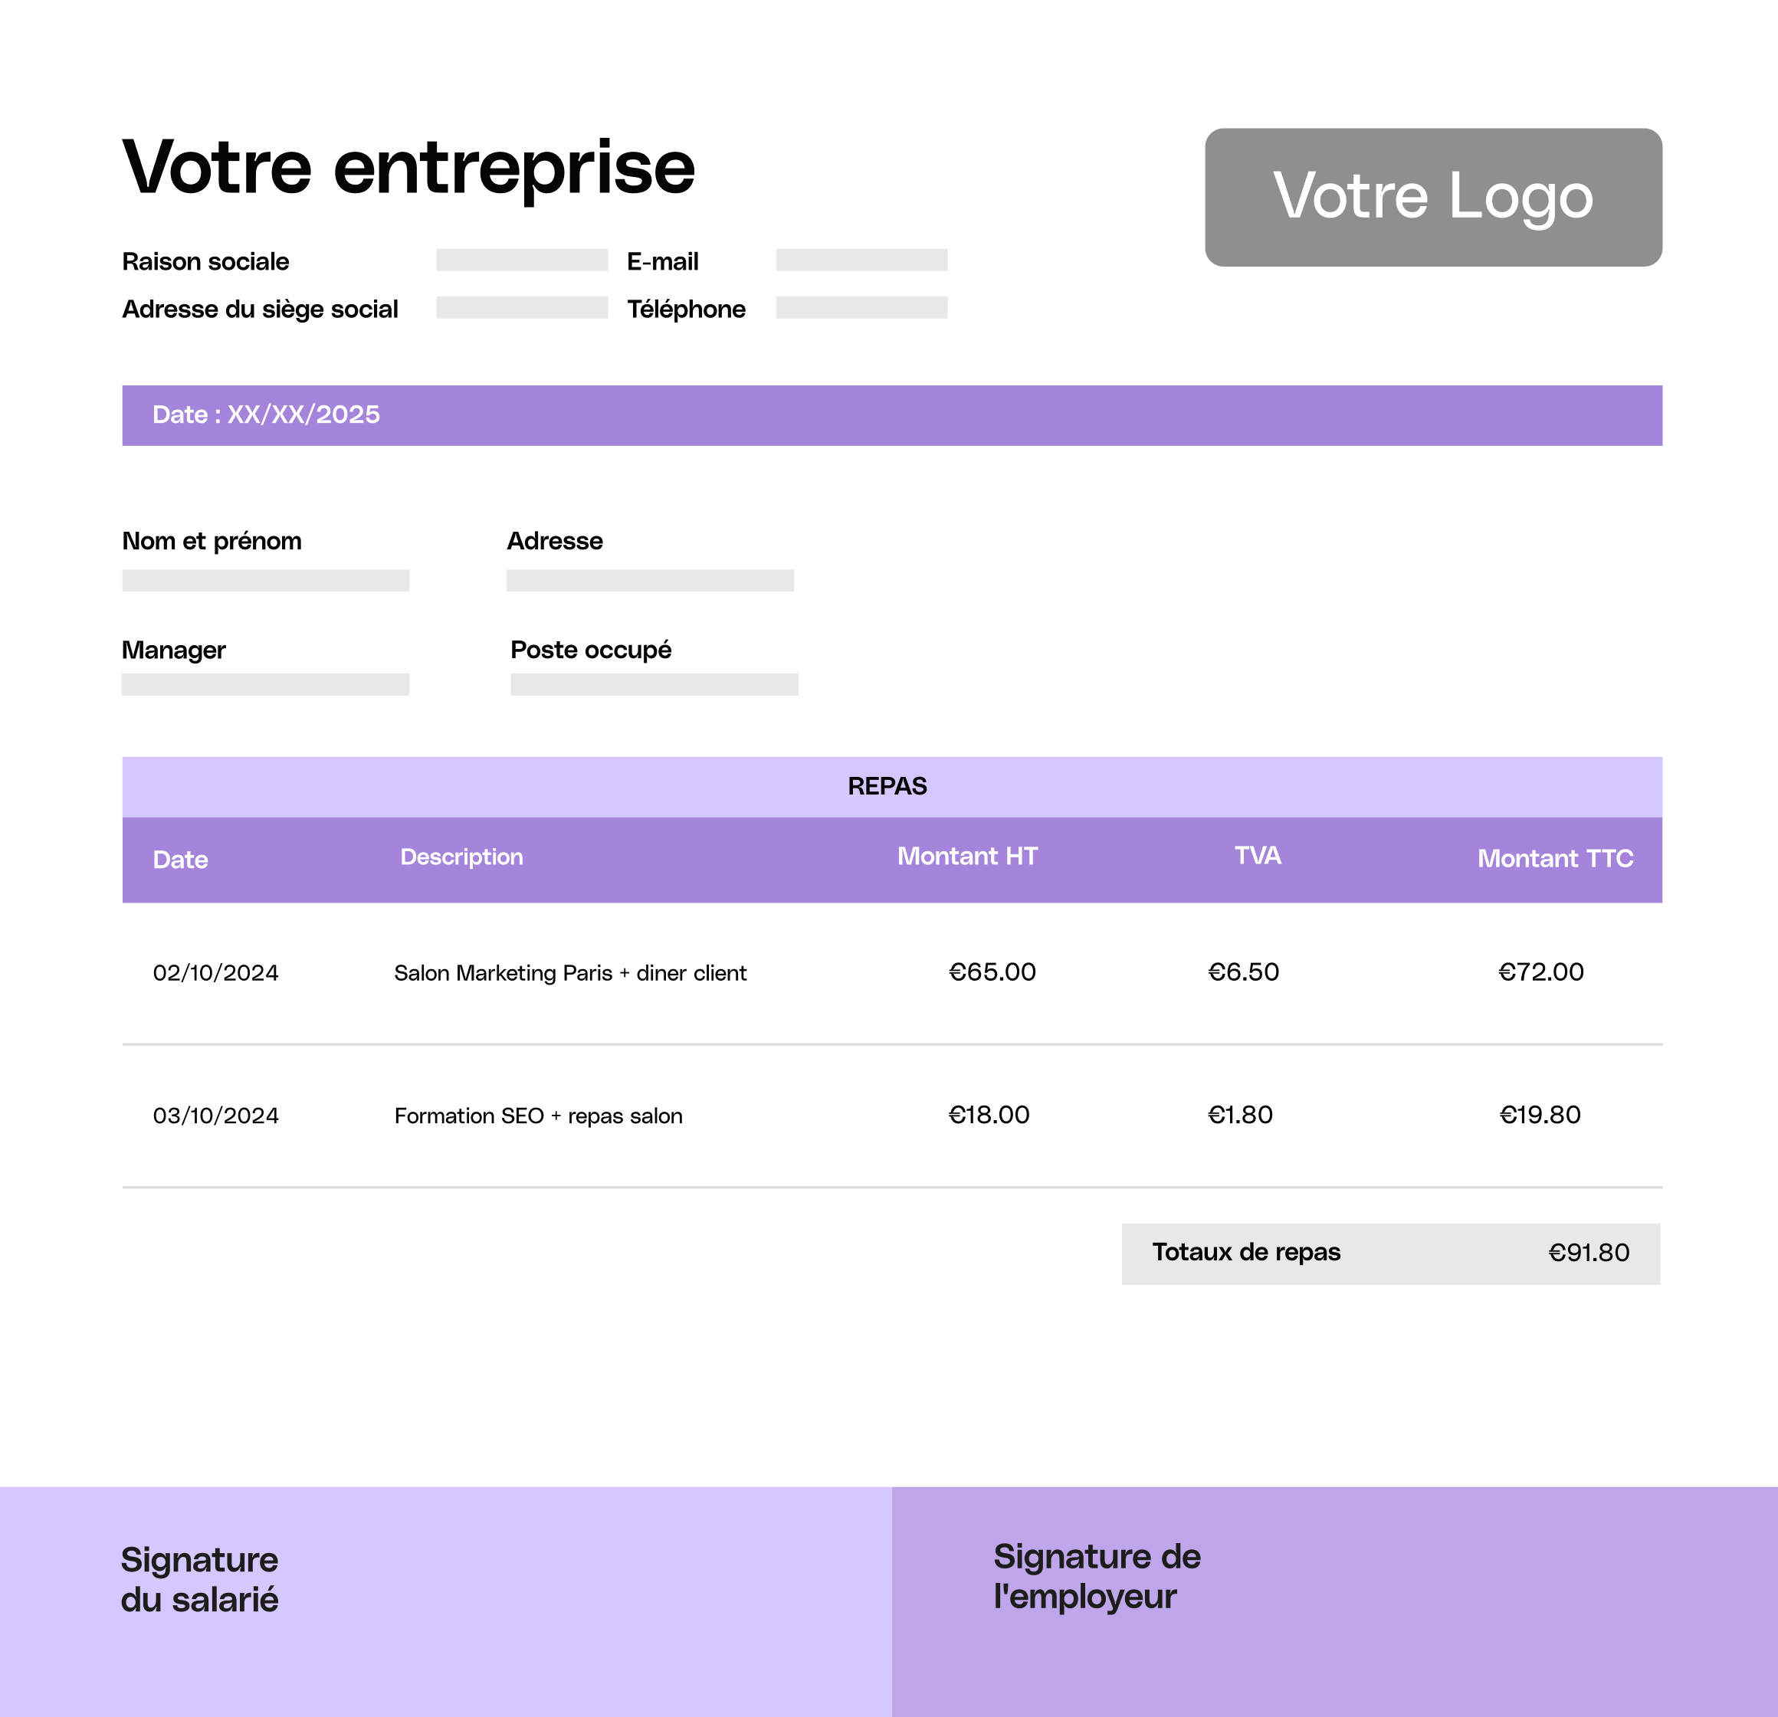Select the employee Adresse input field
The width and height of the screenshot is (1778, 1717).
click(x=650, y=581)
